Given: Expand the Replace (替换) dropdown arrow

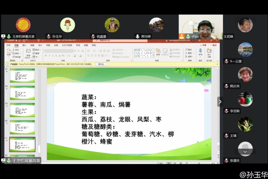Looking at the screenshot, I should point(193,53).
